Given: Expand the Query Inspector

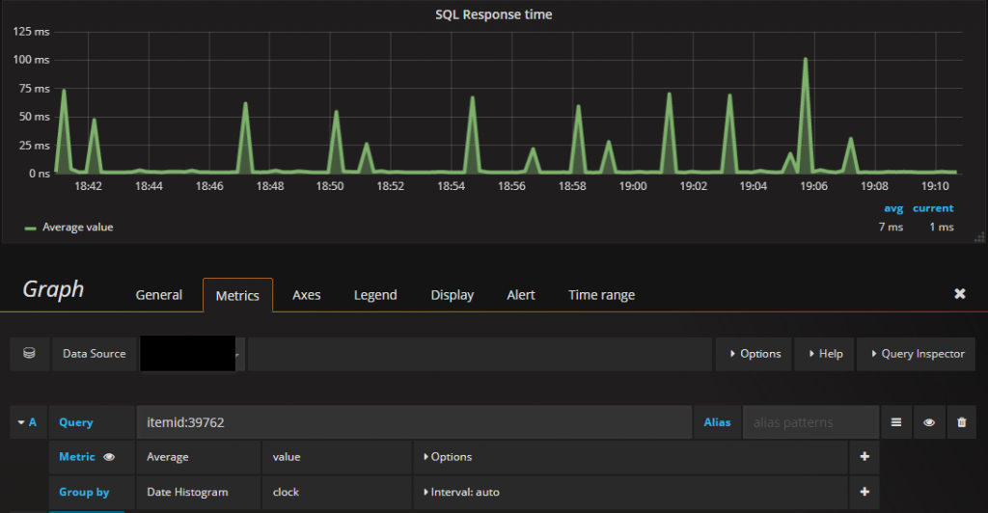Looking at the screenshot, I should click(917, 354).
